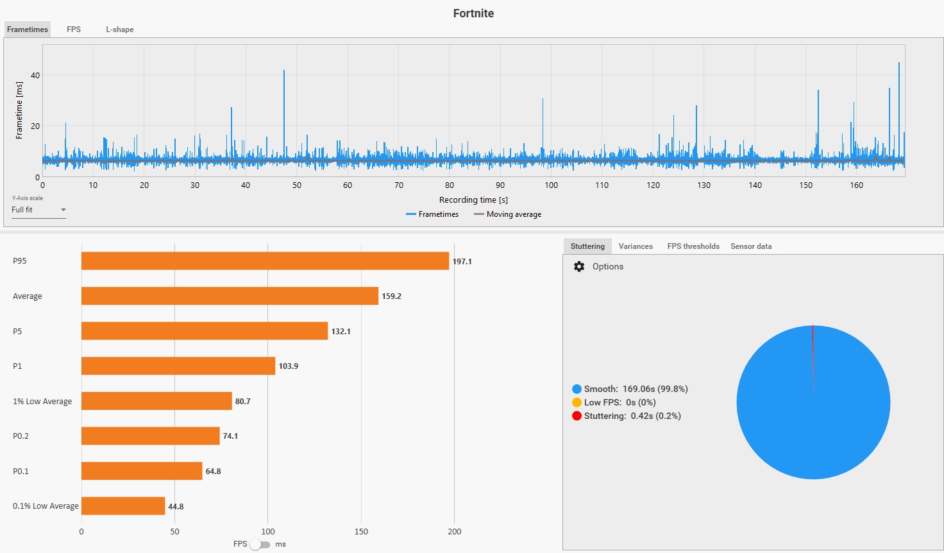
Task: Click the 132.1 value label
Action: coord(341,332)
